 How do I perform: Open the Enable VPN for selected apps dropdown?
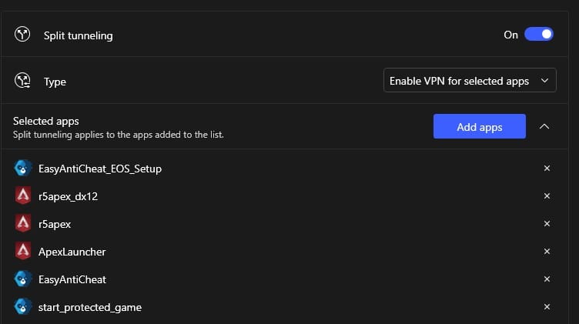(470, 81)
